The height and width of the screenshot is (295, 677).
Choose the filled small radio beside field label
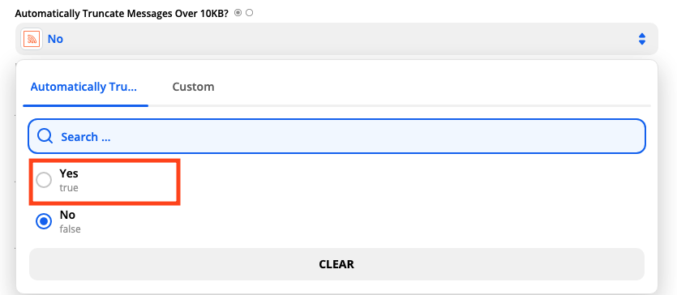[238, 13]
